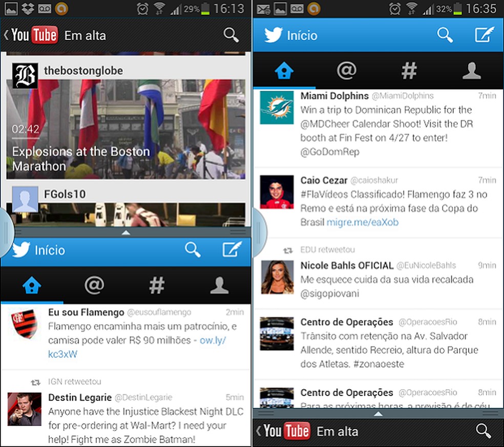The image size is (504, 447).
Task: Open ow.ly/kc3xW link in Flamengo tweet
Action: point(137,347)
